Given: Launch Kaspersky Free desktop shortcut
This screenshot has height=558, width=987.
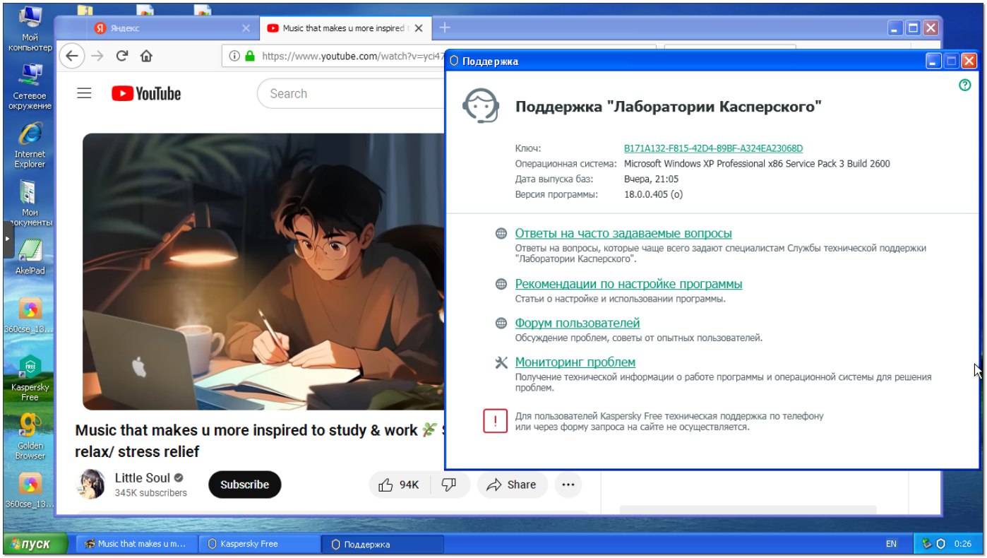Looking at the screenshot, I should pyautogui.click(x=30, y=378).
